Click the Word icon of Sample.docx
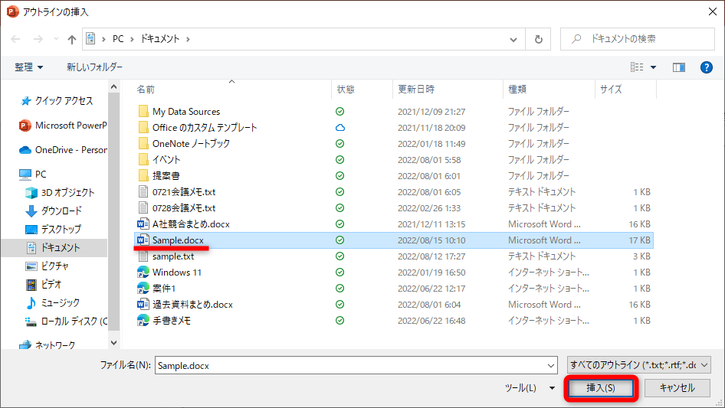The height and width of the screenshot is (408, 725). [143, 240]
